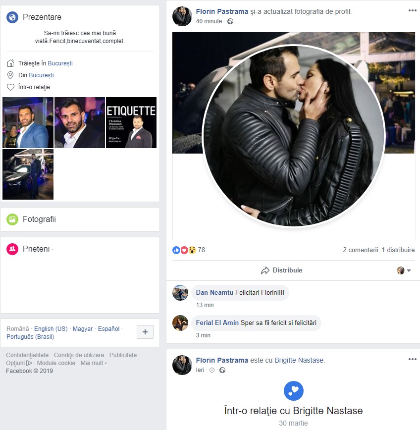Open the three-dot menu on profile photo post
Image resolution: width=420 pixels, height=430 pixels.
coord(412,10)
